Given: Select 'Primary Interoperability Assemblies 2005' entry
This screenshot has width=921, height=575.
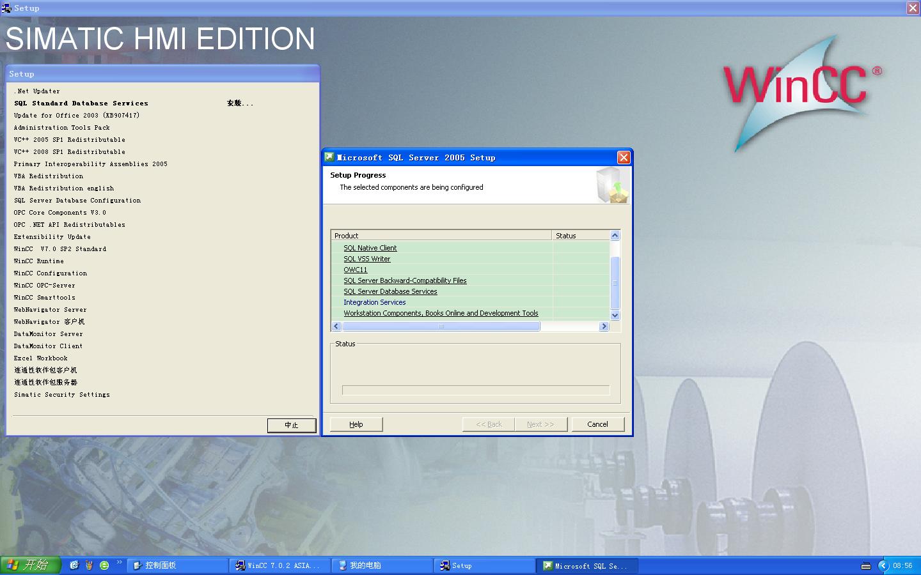Looking at the screenshot, I should (91, 164).
